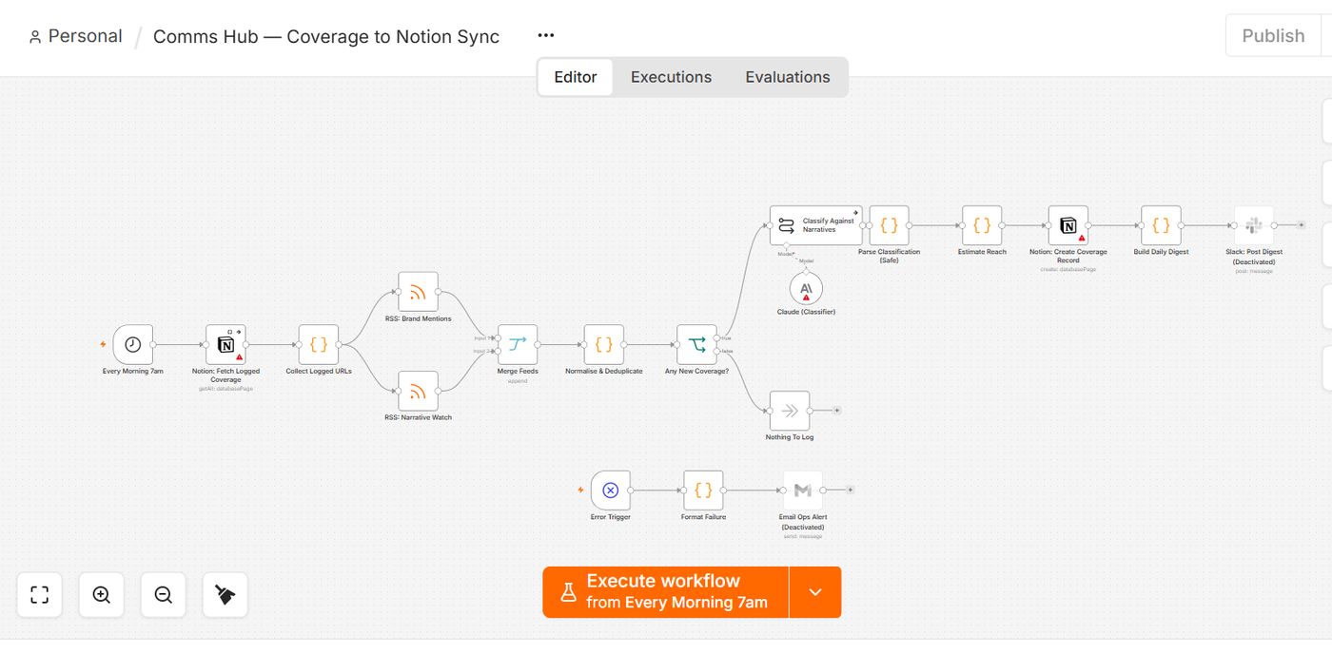Click the false output of Any New Coverage?
Screen dimensions: 1332x654
tap(717, 351)
